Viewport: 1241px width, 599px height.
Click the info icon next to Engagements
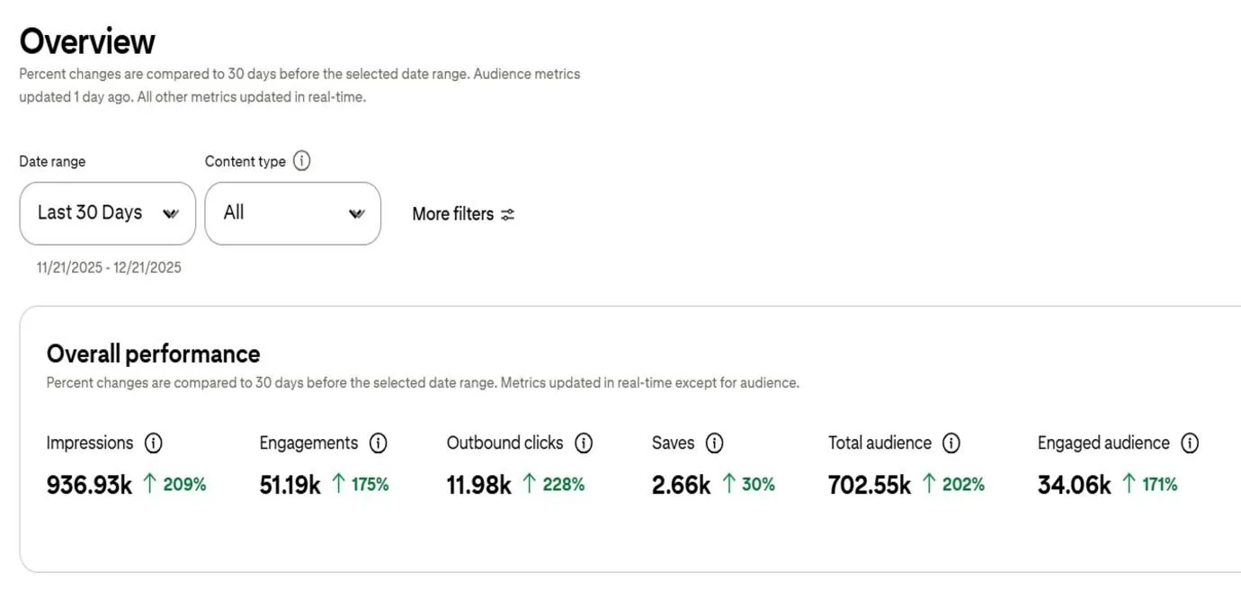click(x=379, y=443)
